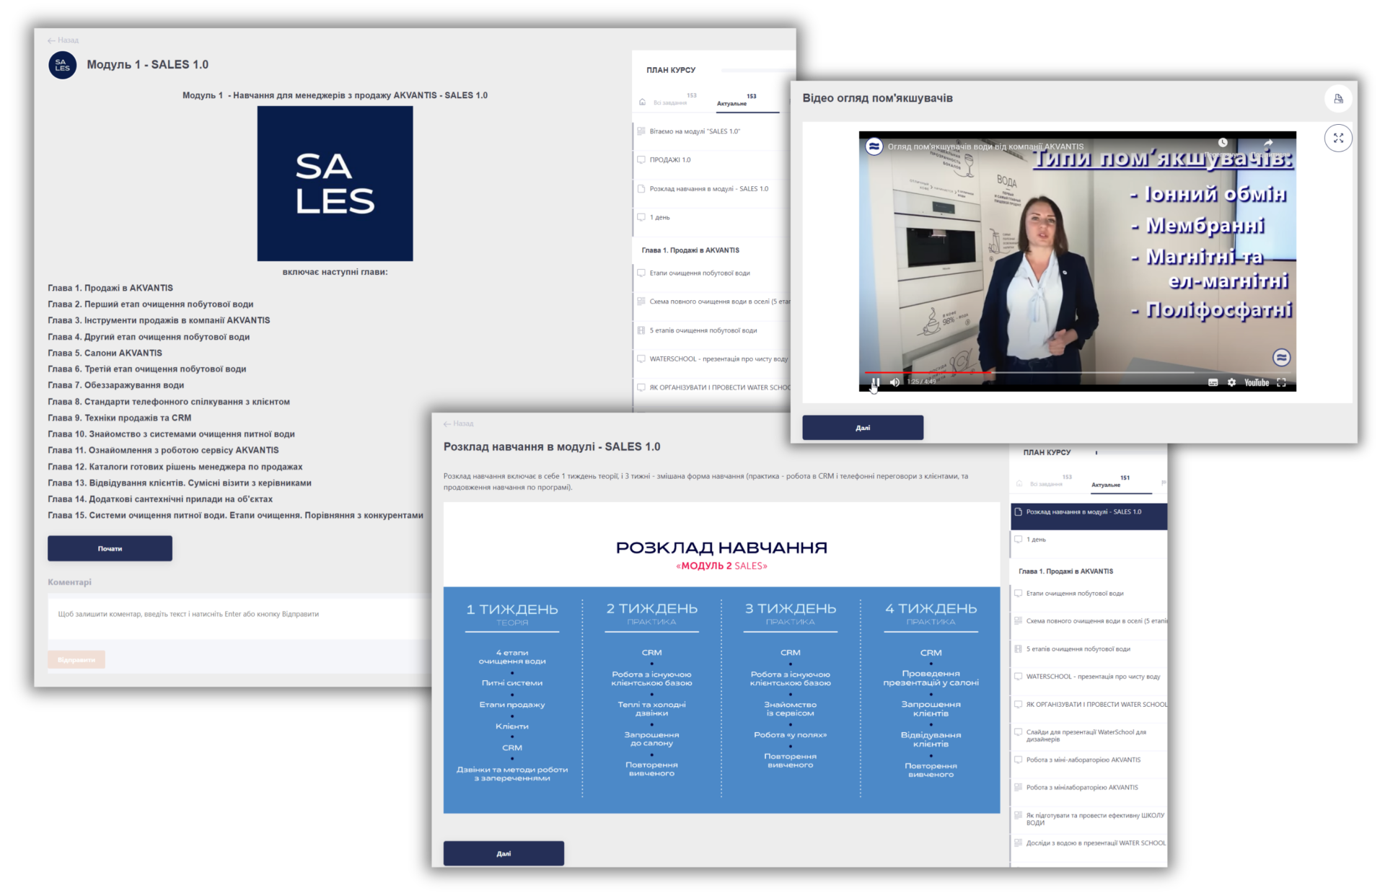This screenshot has height=893, width=1385.
Task: Click list icon of Схема повного очищення in Module 1 plan
Action: pyautogui.click(x=641, y=302)
